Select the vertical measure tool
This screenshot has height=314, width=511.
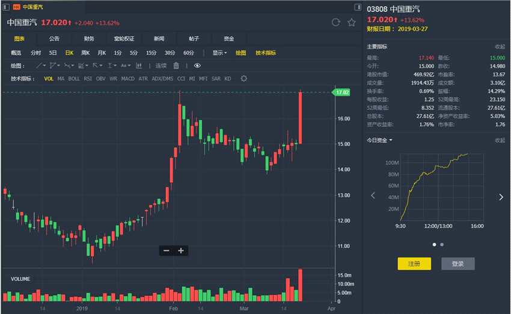[x=110, y=66]
